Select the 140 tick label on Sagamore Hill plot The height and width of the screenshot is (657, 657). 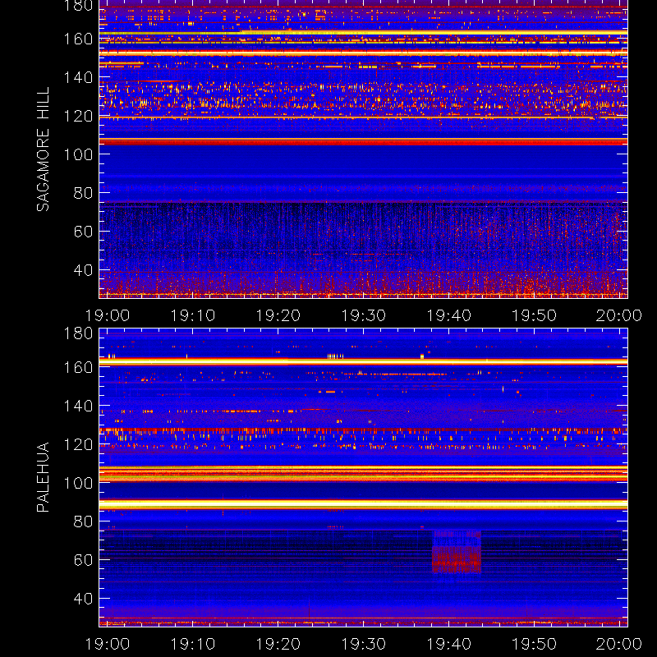pyautogui.click(x=78, y=77)
